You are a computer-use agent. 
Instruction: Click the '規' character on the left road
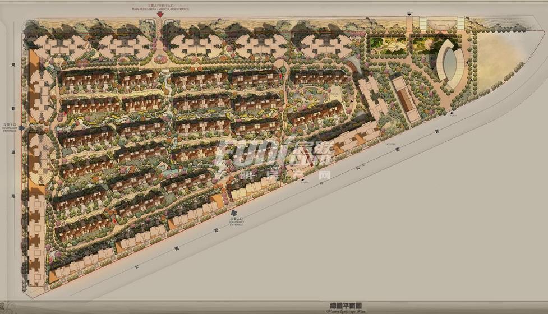tap(13, 64)
